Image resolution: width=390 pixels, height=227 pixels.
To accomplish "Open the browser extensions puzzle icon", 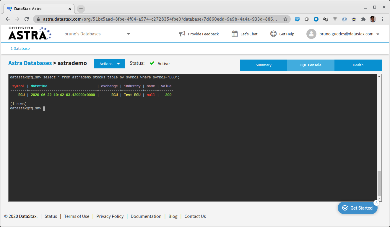I will tap(363, 19).
